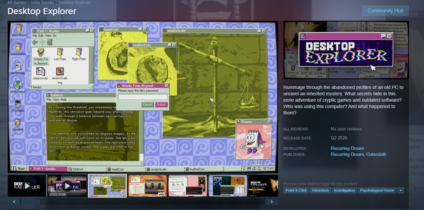
Task: Select Path 1 - Anubis taskbar item
Action: coord(48,169)
